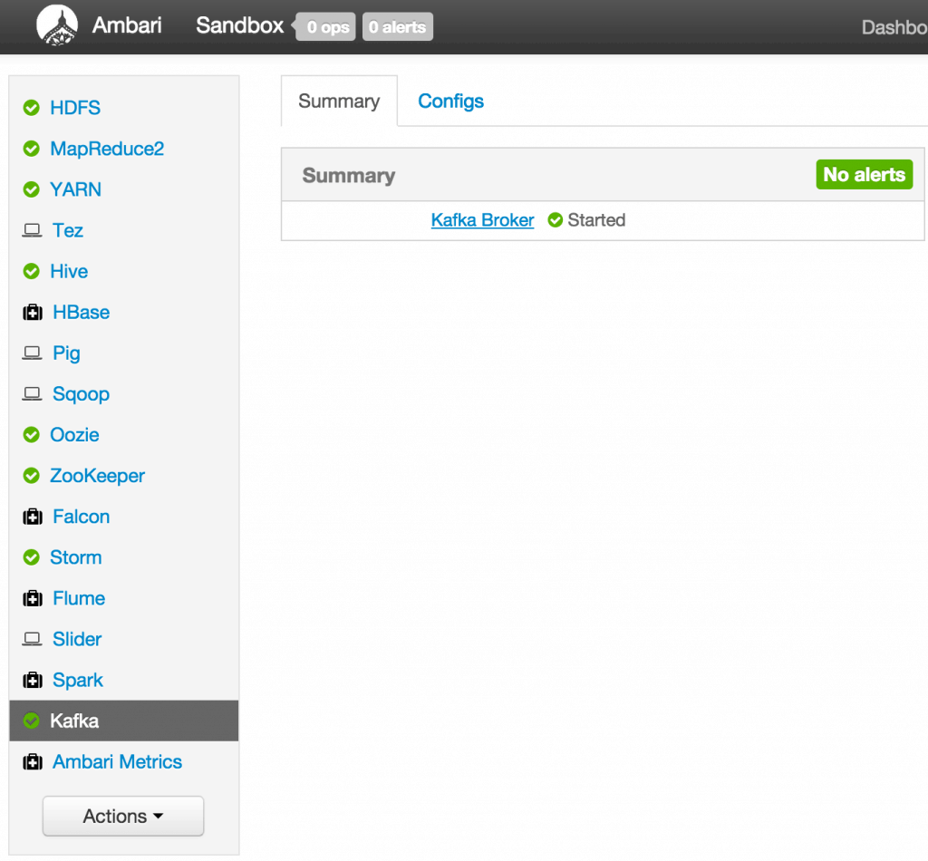Switch to the Configs tab
Image resolution: width=928 pixels, height=861 pixels.
[x=450, y=102]
